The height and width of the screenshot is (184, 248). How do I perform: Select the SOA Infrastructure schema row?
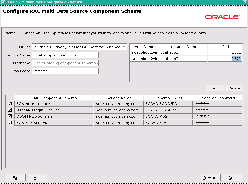pos(54,104)
